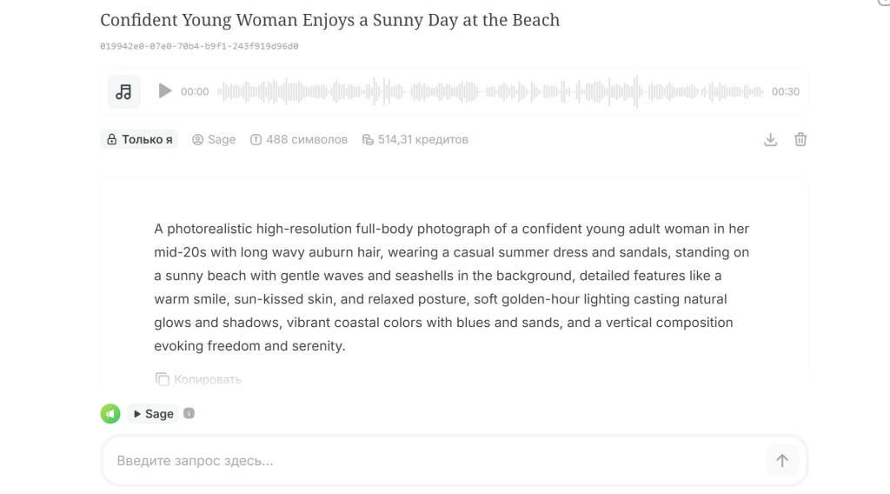Image resolution: width=890 pixels, height=494 pixels.
Task: Seek to the middle of the audio waveform
Action: pyautogui.click(x=490, y=91)
